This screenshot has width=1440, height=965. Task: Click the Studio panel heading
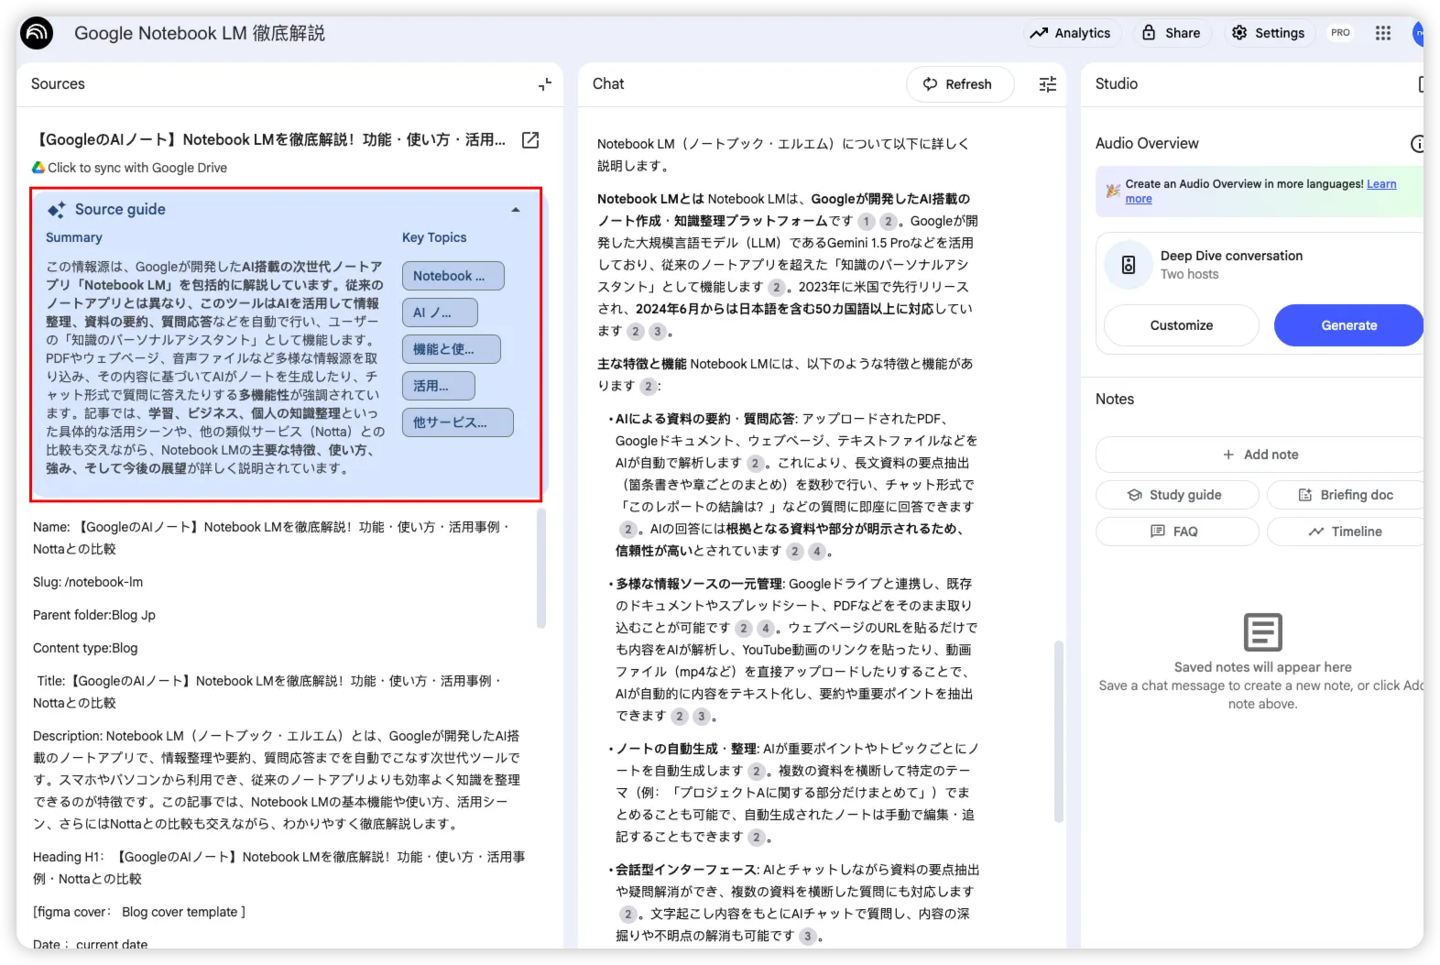pyautogui.click(x=1116, y=84)
